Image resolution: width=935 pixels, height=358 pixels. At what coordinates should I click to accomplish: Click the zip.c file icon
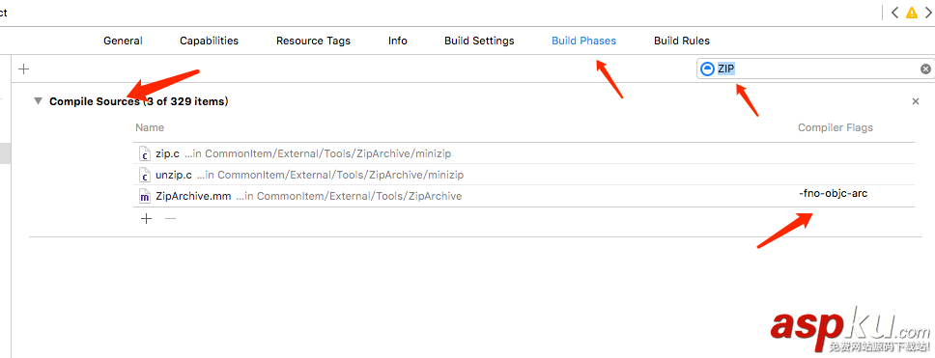point(144,153)
